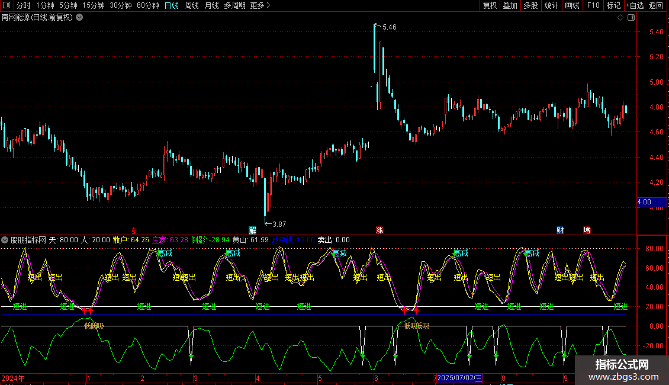This screenshot has width=669, height=385.
Task: Select the 30分钟 period tab
Action: click(x=121, y=5)
